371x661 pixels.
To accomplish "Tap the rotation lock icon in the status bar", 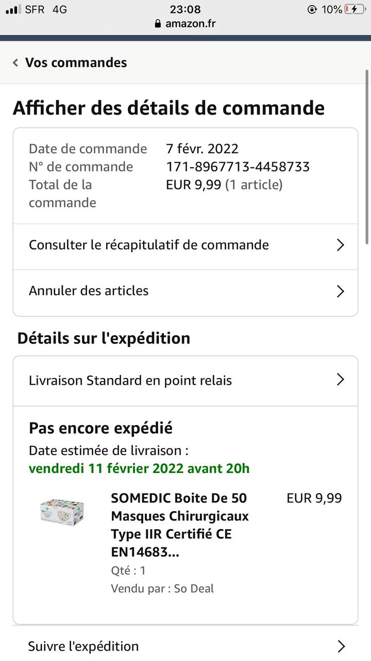I will coord(312,9).
